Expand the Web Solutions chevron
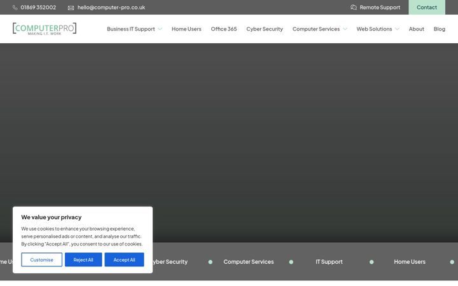The image size is (458, 286). click(397, 29)
